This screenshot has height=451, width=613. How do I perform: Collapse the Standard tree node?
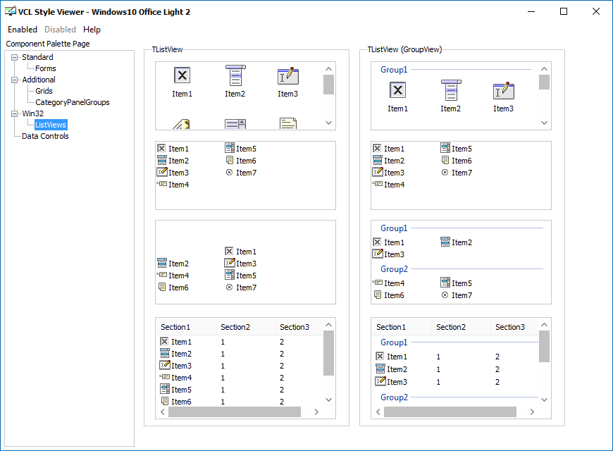click(15, 58)
